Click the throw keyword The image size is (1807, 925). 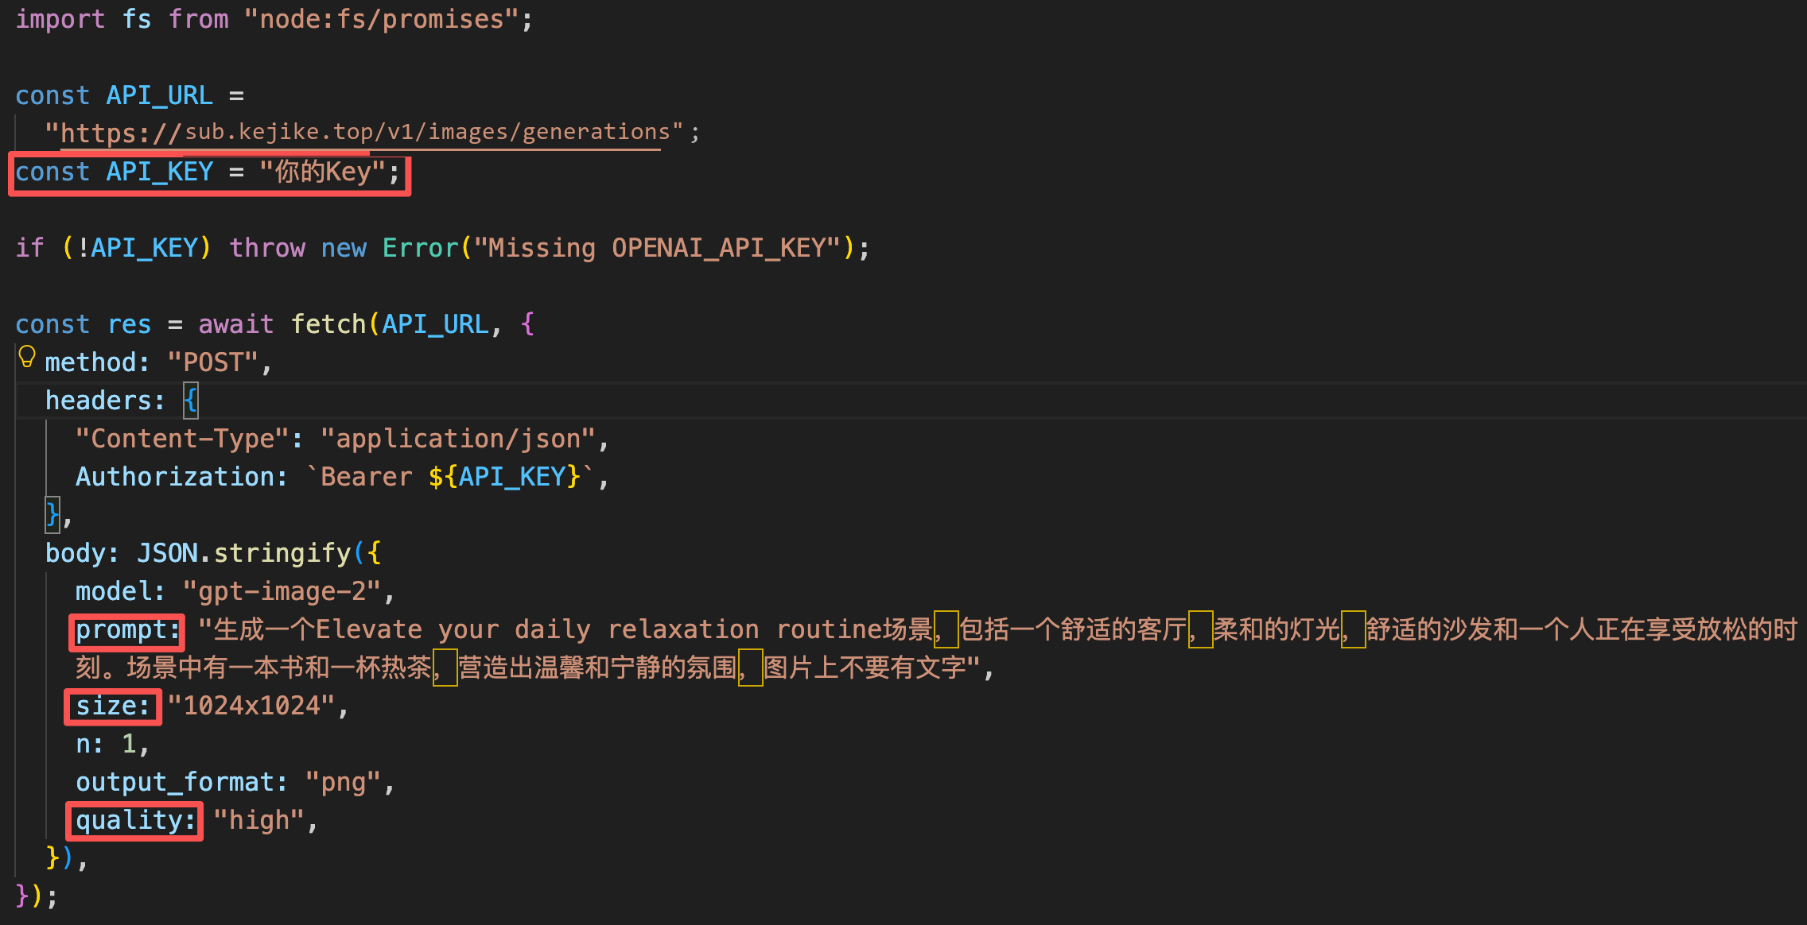(x=267, y=248)
